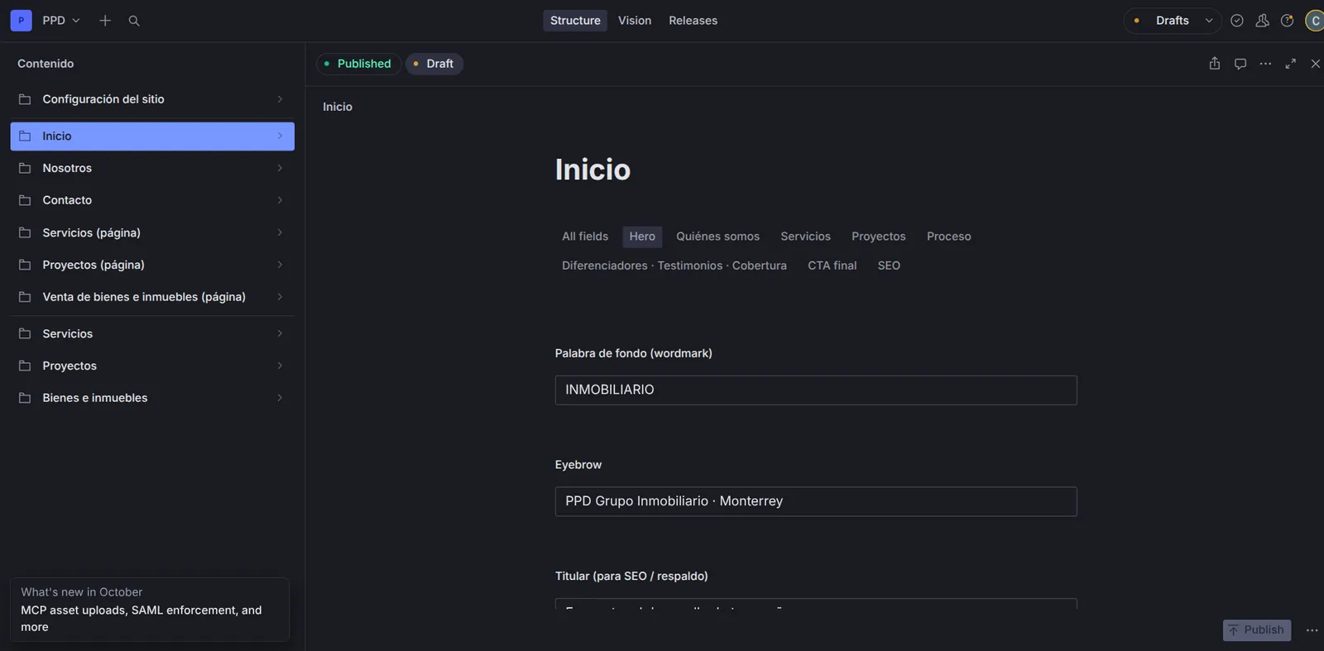The height and width of the screenshot is (651, 1324).
Task: Open Proyectos (página) list item
Action: pyautogui.click(x=152, y=265)
